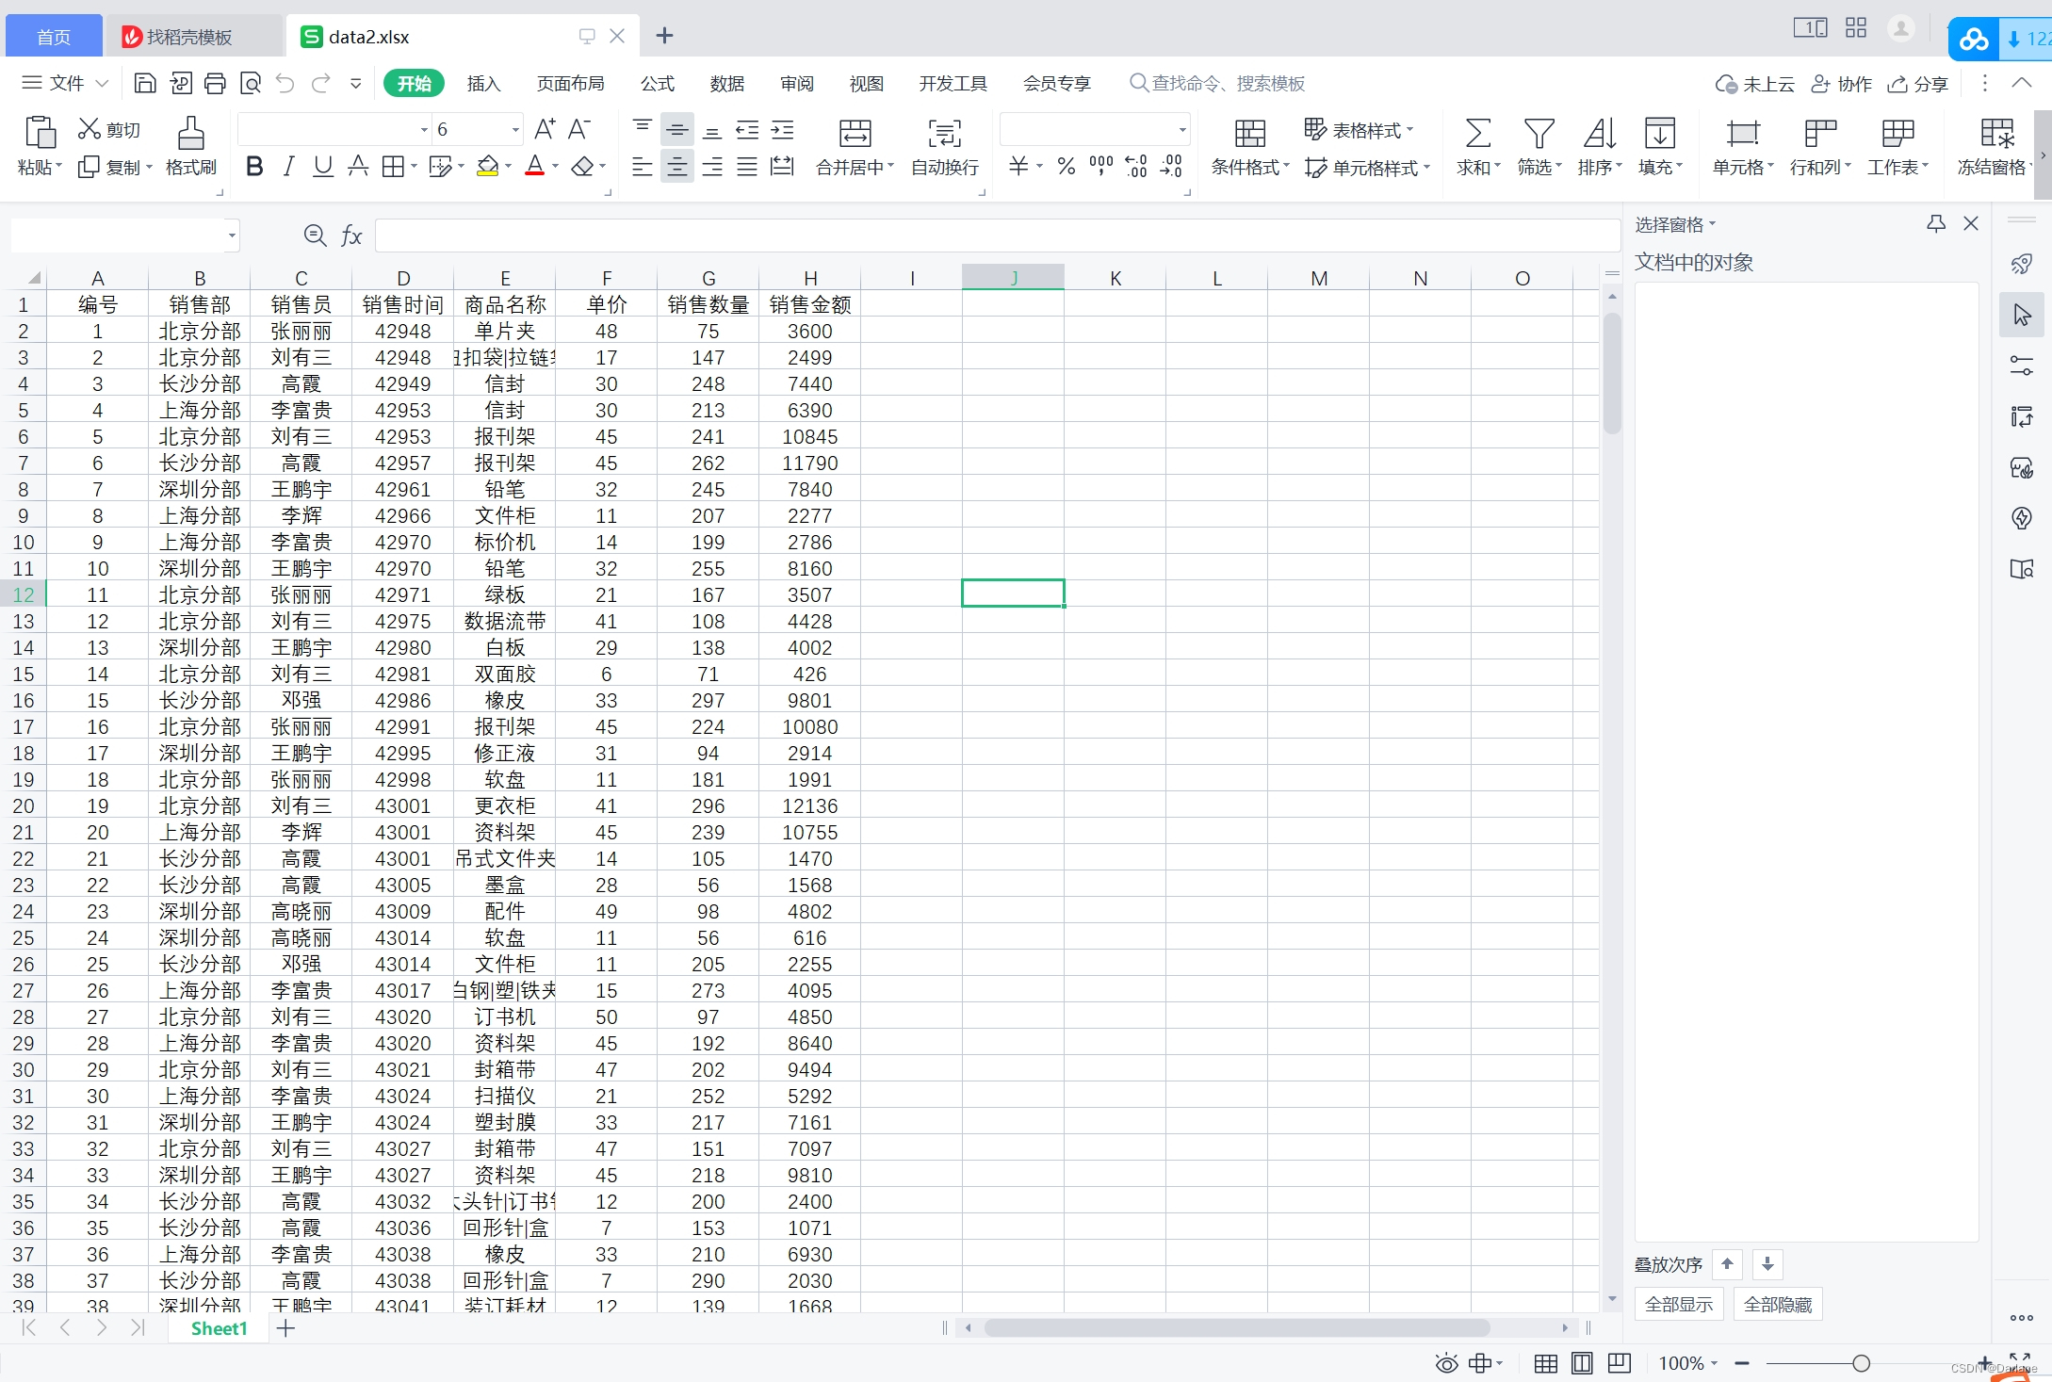Viewport: 2052px width, 1382px height.
Task: Pin the selection pane with pushpin icon
Action: coord(1935,224)
